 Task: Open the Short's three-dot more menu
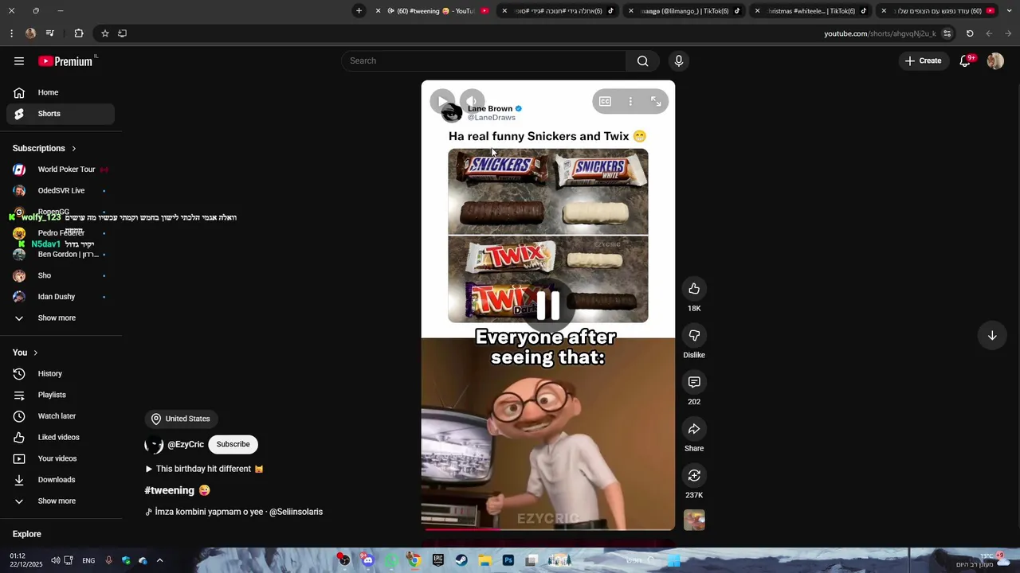click(x=630, y=101)
